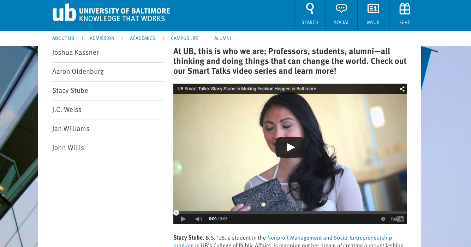Expand the Alumni menu
Viewport: 471px width, 247px height.
[x=222, y=38]
